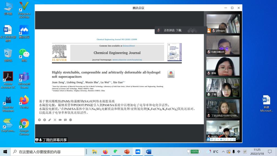Expand the hidden system tray icons
Image resolution: width=277 pixels, height=156 pixels.
point(223,152)
